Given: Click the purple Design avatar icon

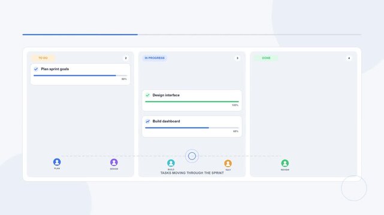Looking at the screenshot, I should click(114, 162).
